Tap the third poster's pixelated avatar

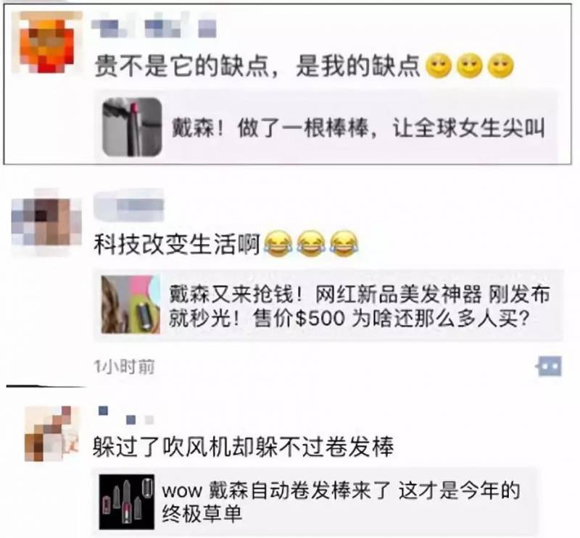pos(52,434)
